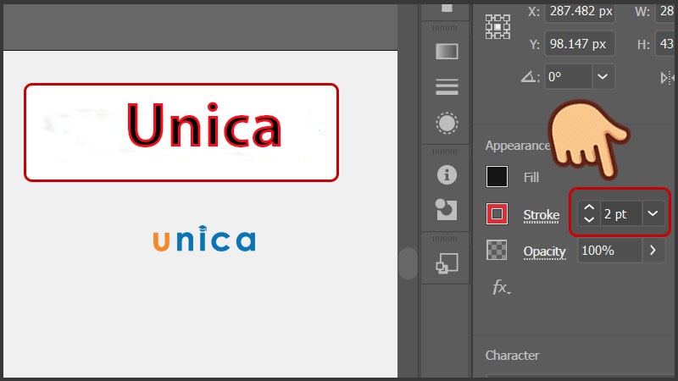Select the red Unica text object
Viewport: 678px width, 381px height.
tap(204, 125)
